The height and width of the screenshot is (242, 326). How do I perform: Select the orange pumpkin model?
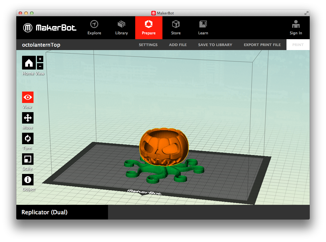(x=164, y=147)
